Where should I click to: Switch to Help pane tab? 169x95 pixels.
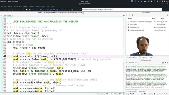click(x=150, y=57)
